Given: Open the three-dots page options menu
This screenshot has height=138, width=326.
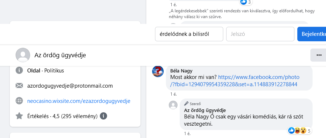Looking at the screenshot, I should pyautogui.click(x=319, y=55).
